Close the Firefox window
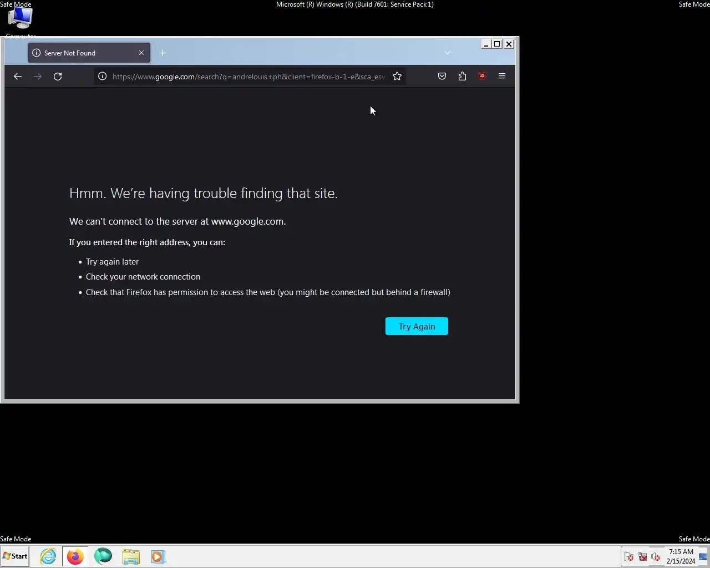 pos(509,44)
